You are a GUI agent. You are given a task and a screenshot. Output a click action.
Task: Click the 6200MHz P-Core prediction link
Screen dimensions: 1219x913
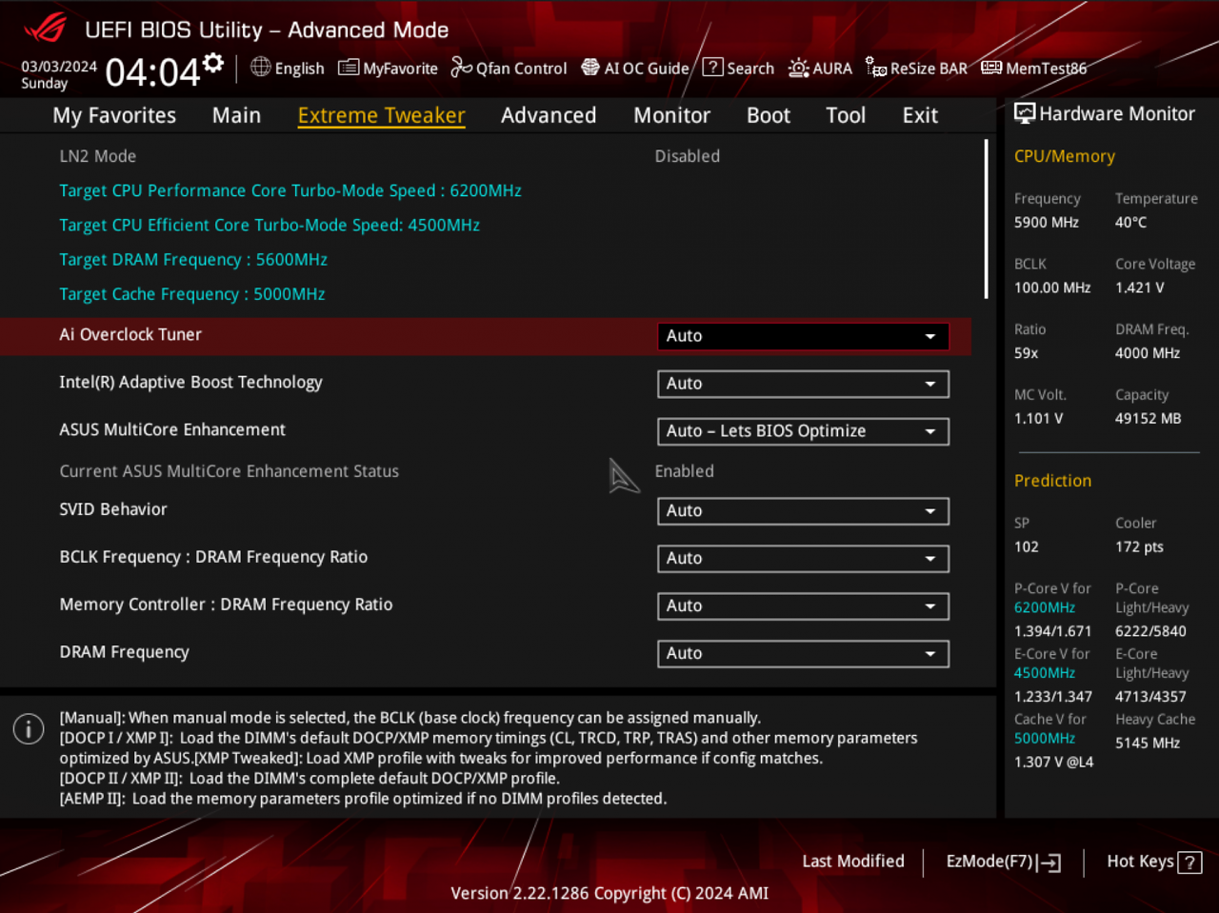pyautogui.click(x=1045, y=607)
